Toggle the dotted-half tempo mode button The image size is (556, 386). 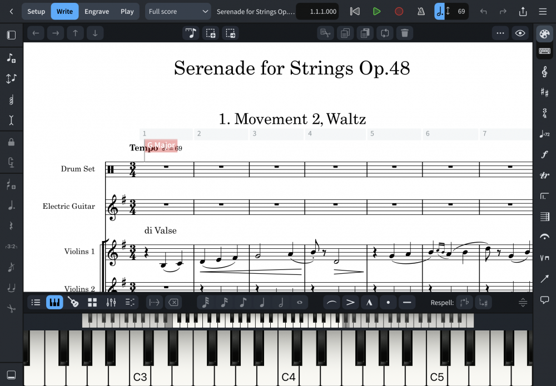[x=440, y=11]
